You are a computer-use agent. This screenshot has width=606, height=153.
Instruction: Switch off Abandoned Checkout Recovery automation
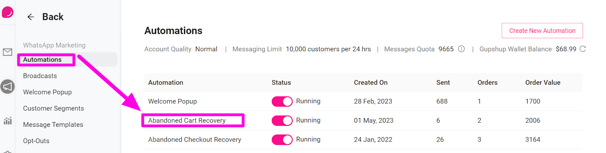[282, 140]
